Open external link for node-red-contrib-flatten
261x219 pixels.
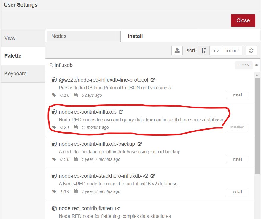tap(117, 208)
